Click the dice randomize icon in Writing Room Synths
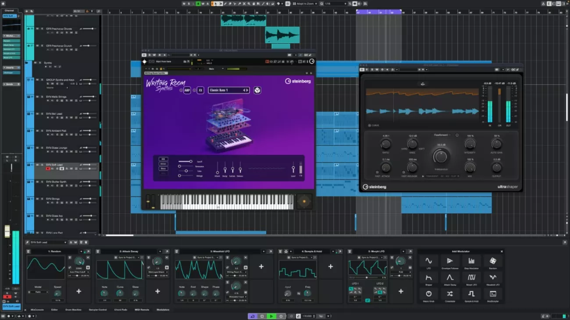Image resolution: width=570 pixels, height=320 pixels. coord(257,90)
